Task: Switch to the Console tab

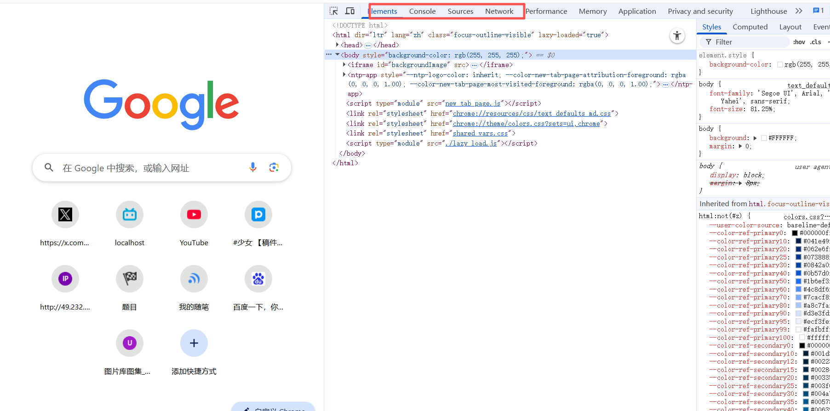Action: (422, 11)
